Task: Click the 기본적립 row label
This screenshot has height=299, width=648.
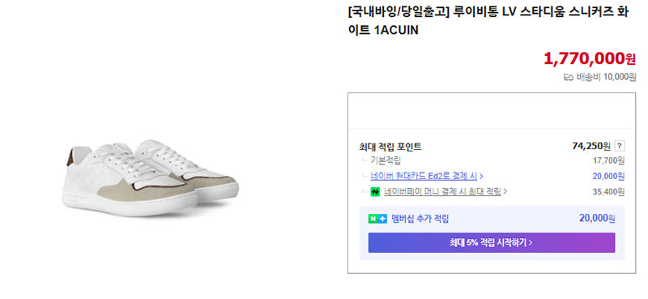Action: coord(386,161)
